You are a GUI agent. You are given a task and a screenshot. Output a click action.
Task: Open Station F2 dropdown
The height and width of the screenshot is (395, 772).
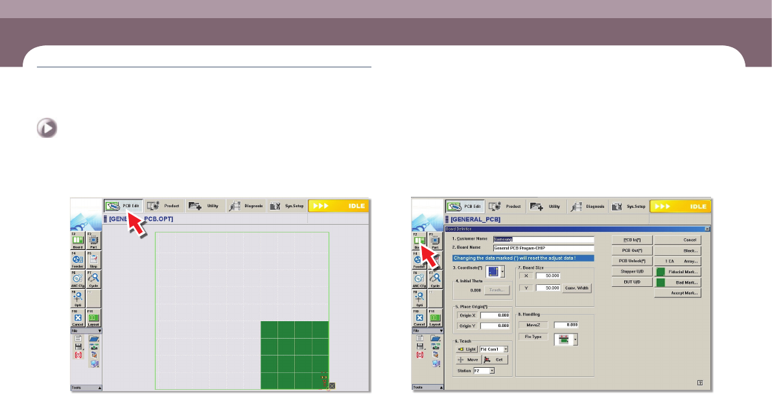tap(492, 370)
